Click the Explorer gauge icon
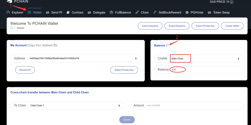251x125 pixels. tap(8, 13)
